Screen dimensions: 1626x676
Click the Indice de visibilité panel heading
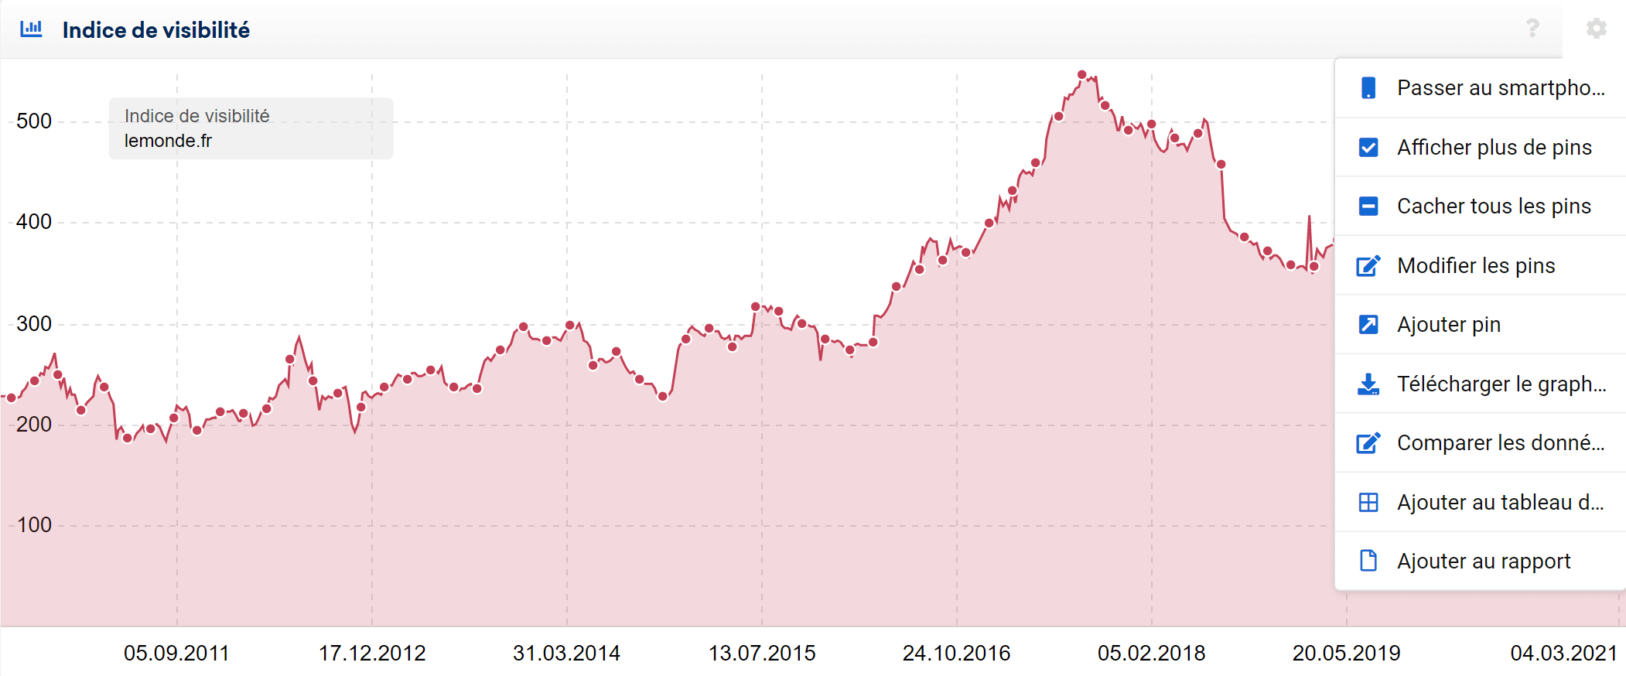point(155,29)
